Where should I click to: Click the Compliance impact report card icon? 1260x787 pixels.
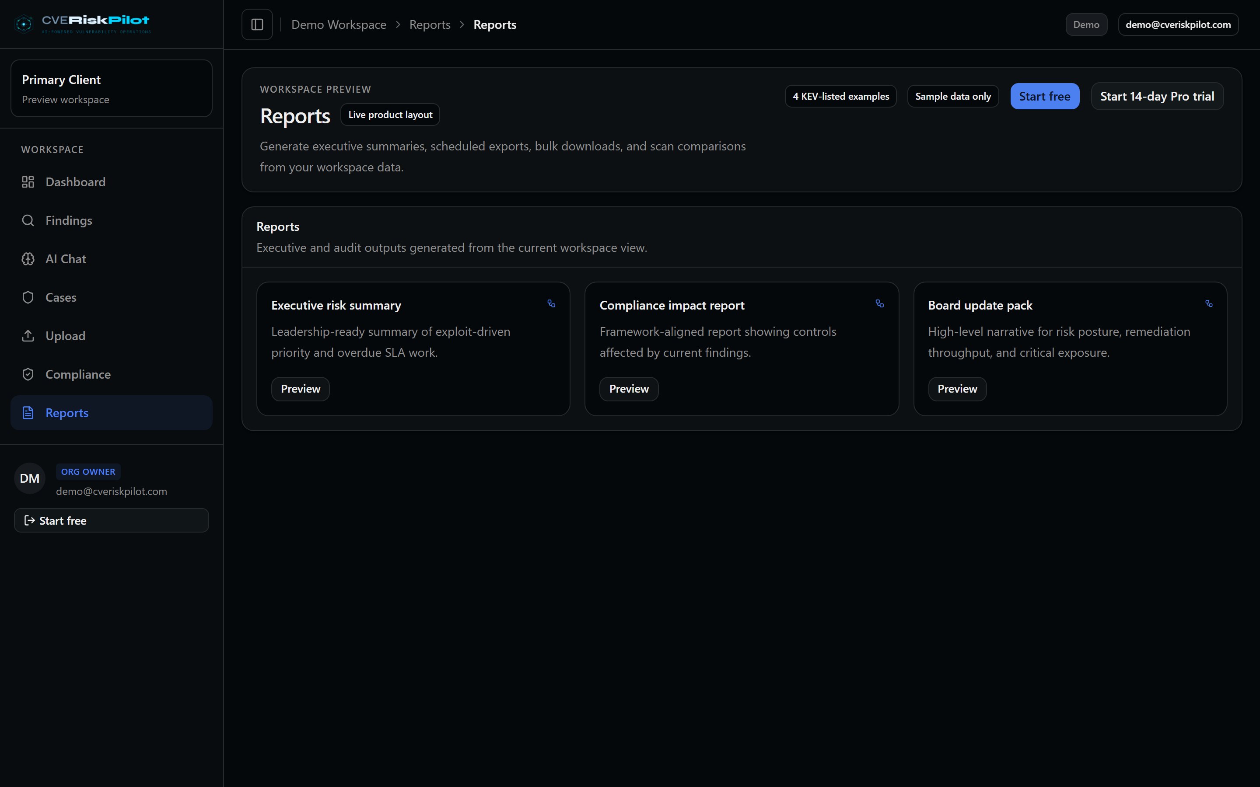880,303
